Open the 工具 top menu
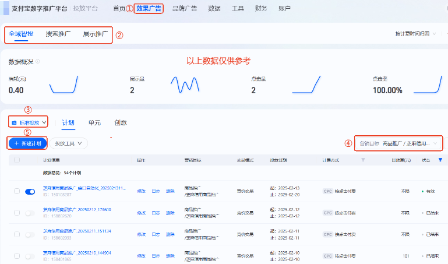 click(x=238, y=8)
